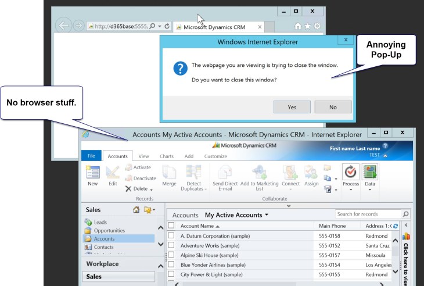Check the Adventure Works row checkbox
The width and height of the screenshot is (424, 286).
171,245
